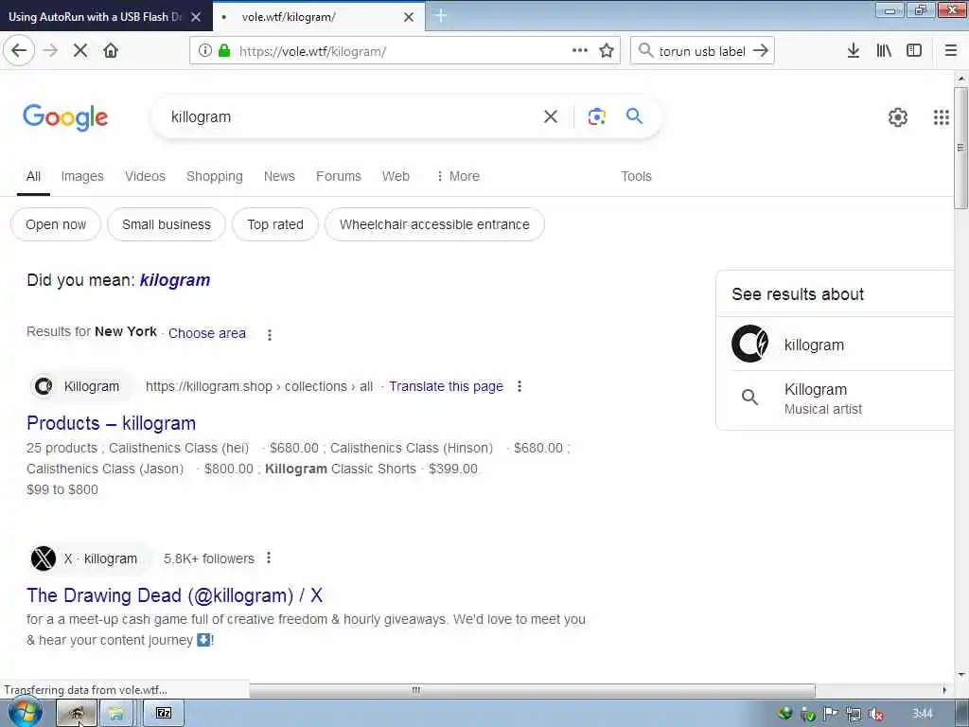969x727 pixels.
Task: Click the 'kilogram' spelling suggestion
Action: click(175, 280)
